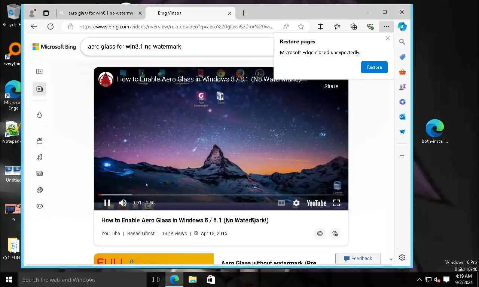This screenshot has height=287, width=479.
Task: Open Settings and more menu
Action: (x=386, y=27)
